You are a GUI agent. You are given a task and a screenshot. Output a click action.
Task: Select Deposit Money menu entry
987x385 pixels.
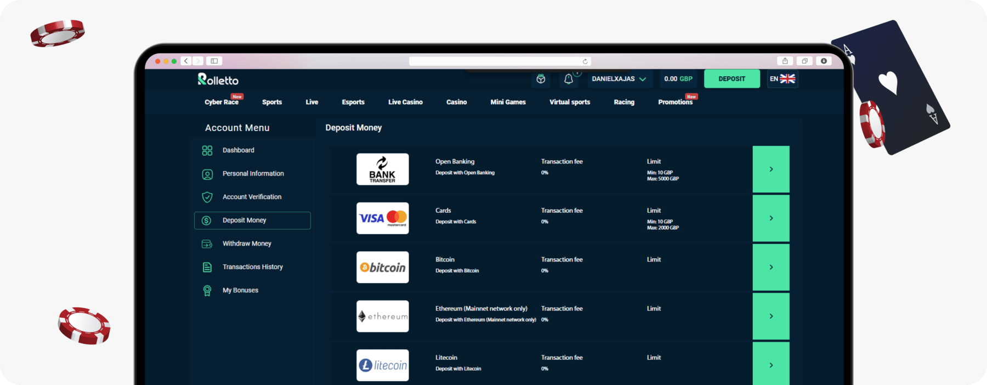point(252,220)
